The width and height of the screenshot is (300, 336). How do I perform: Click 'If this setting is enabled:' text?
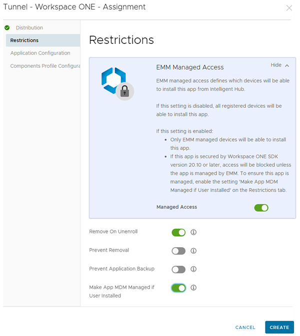click(184, 131)
